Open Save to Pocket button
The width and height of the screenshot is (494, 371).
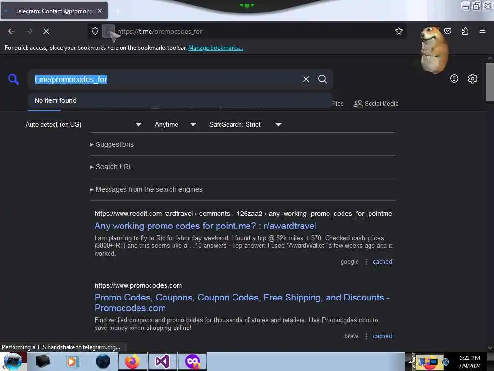click(x=447, y=31)
